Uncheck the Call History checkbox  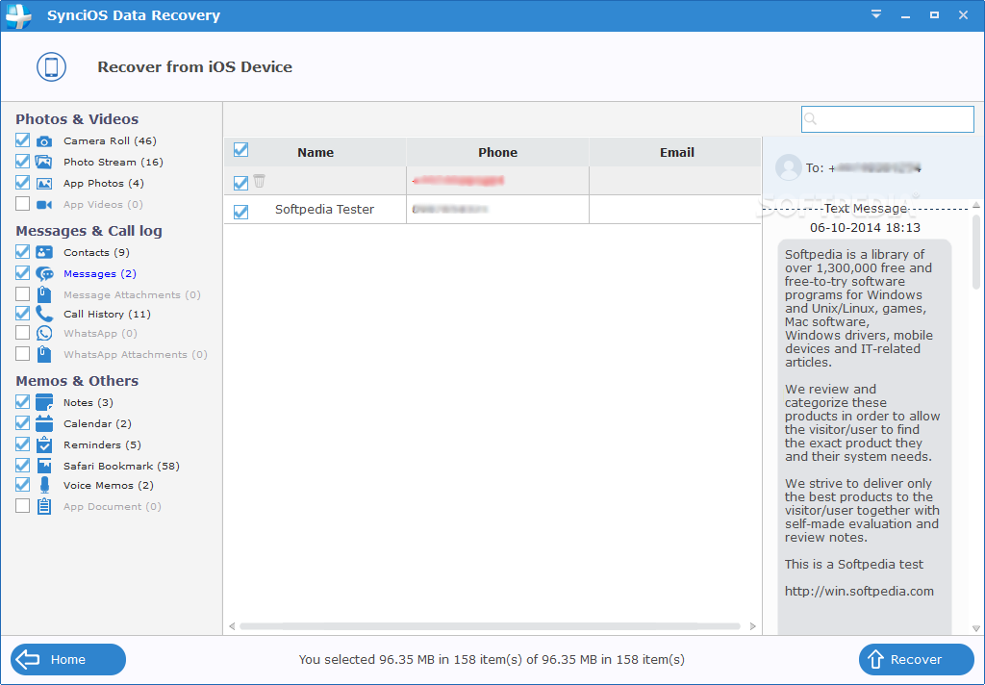point(23,313)
